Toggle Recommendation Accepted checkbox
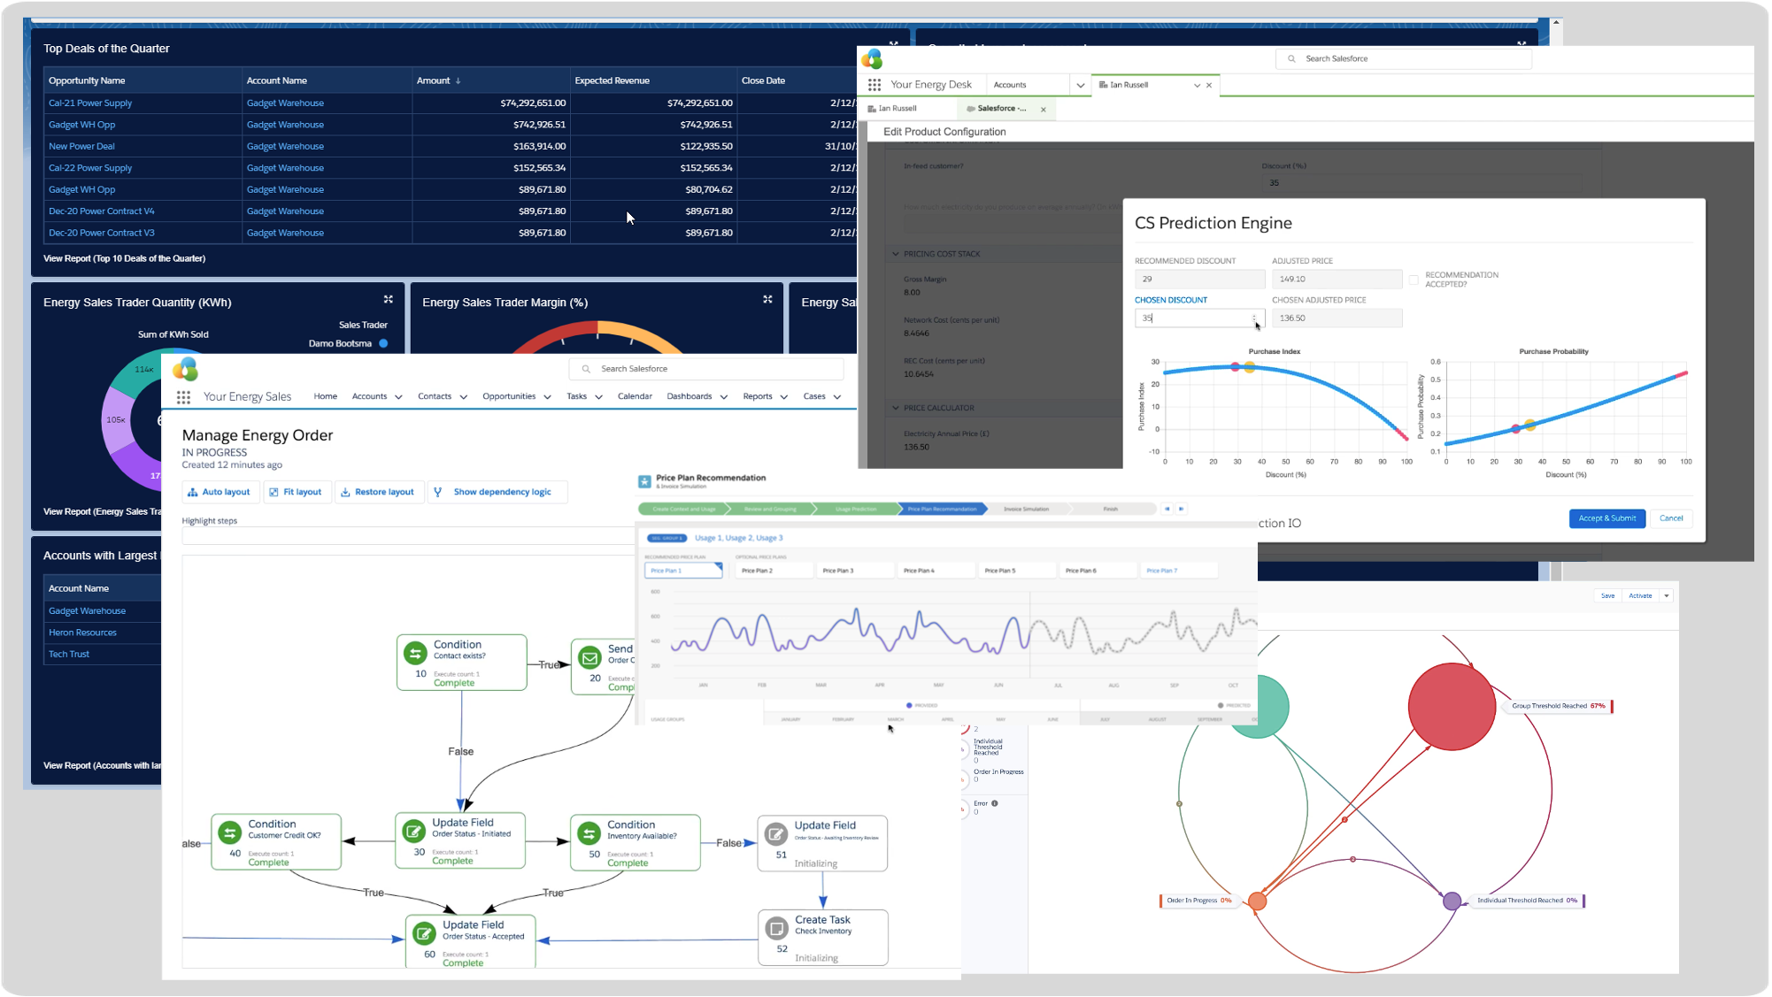Viewport: 1772px width, 997px height. tap(1414, 280)
